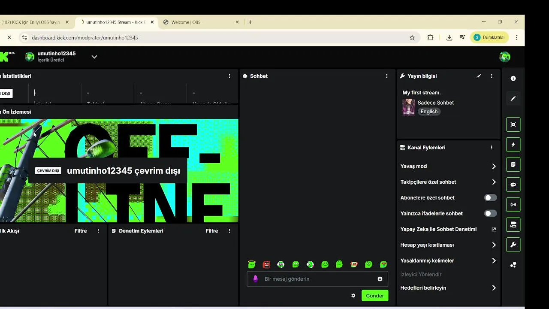This screenshot has width=549, height=309.
Task: Click the profile avatar at top right
Action: point(505,57)
